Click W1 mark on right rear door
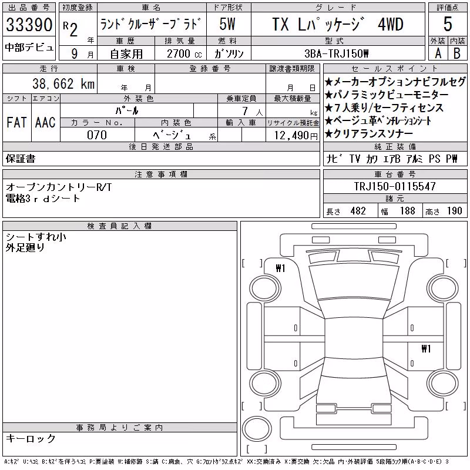Viewport: 470px width, 470px height. [x=426, y=348]
